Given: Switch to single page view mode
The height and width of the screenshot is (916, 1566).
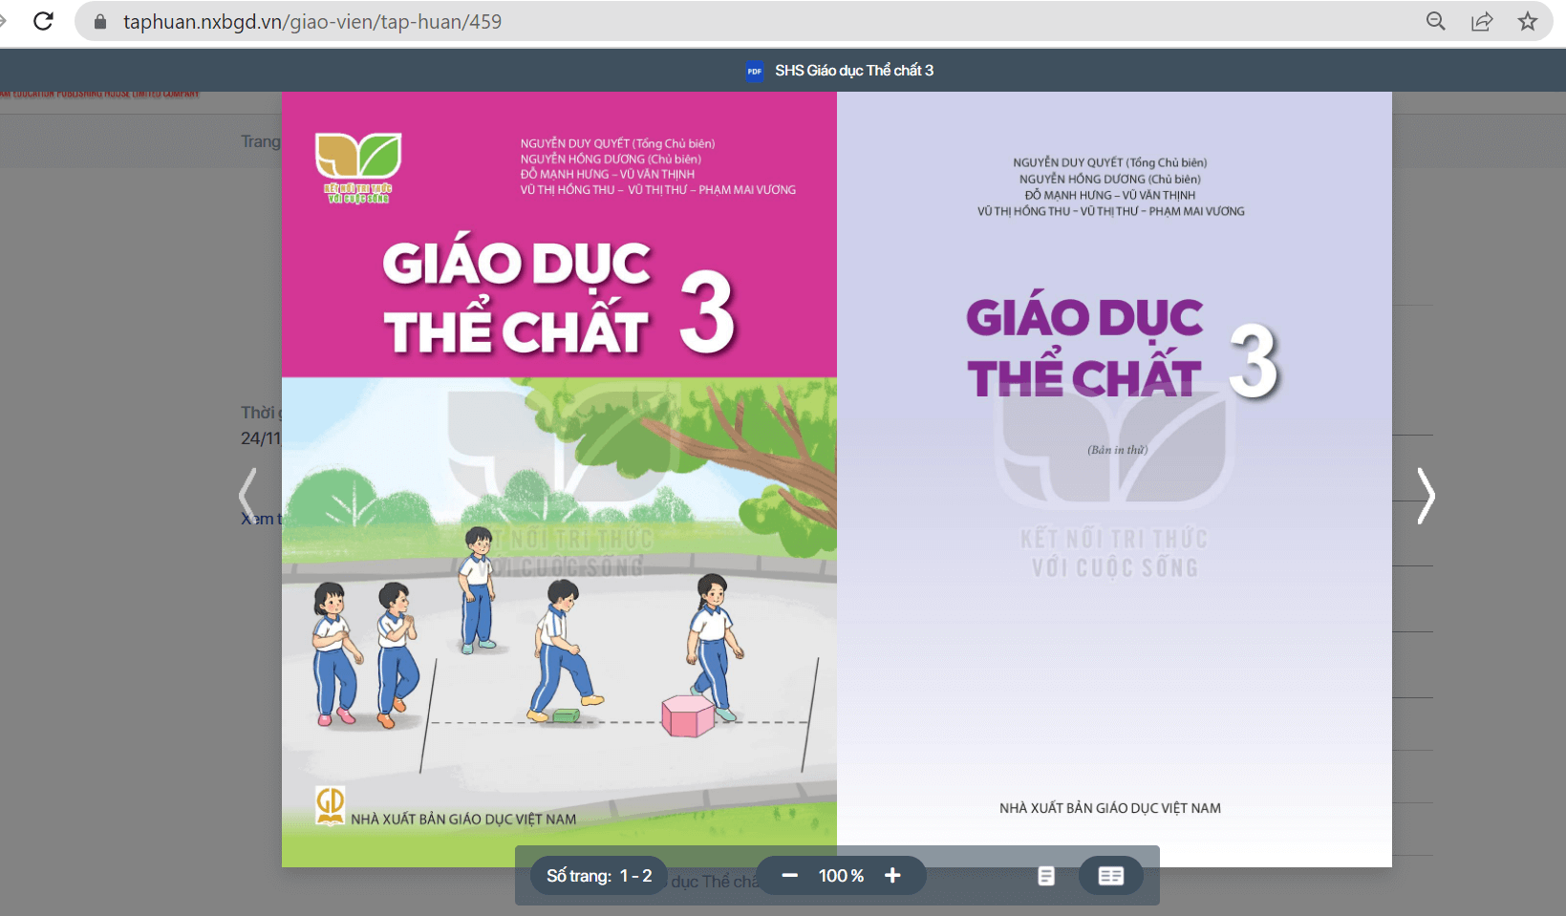Looking at the screenshot, I should pos(1046,876).
